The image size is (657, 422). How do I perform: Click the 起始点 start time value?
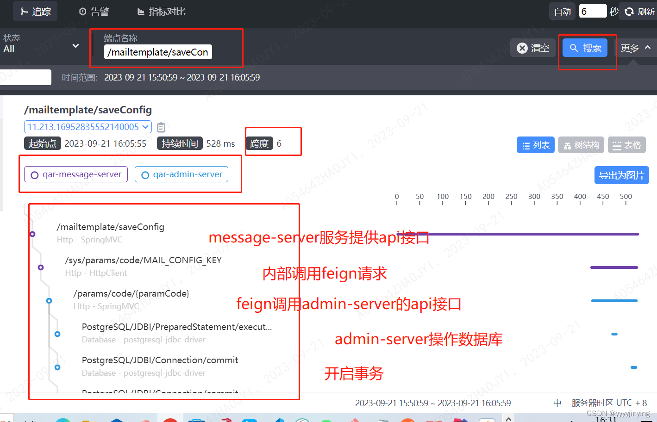tap(105, 143)
